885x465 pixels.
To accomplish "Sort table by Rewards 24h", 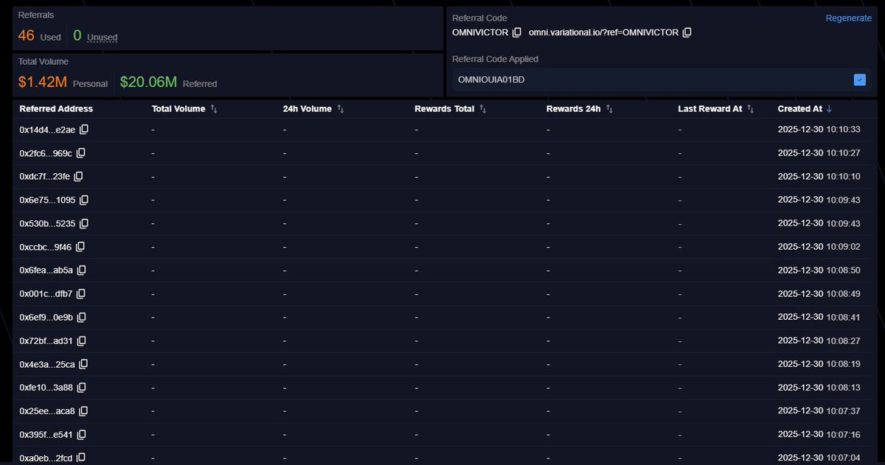I will (609, 108).
